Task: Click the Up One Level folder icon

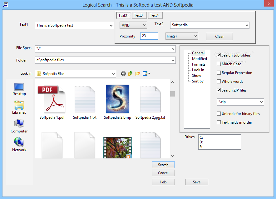Action: coord(131,73)
